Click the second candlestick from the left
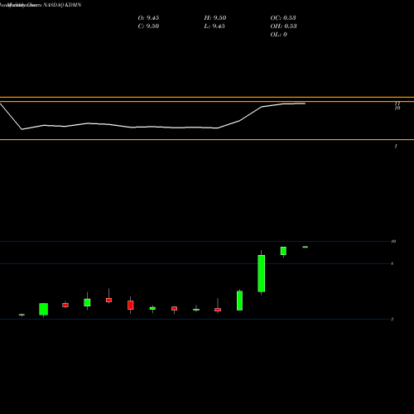 (x=44, y=309)
